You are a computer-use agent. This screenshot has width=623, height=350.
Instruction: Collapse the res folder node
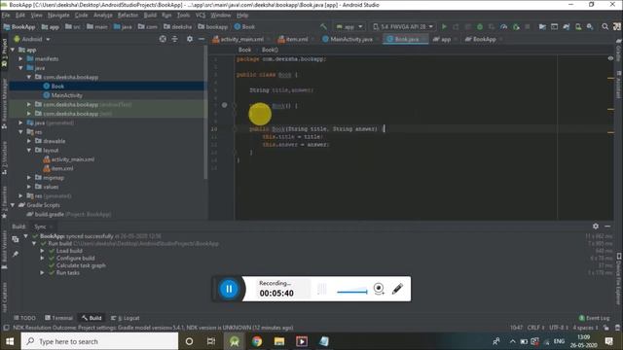(20, 132)
